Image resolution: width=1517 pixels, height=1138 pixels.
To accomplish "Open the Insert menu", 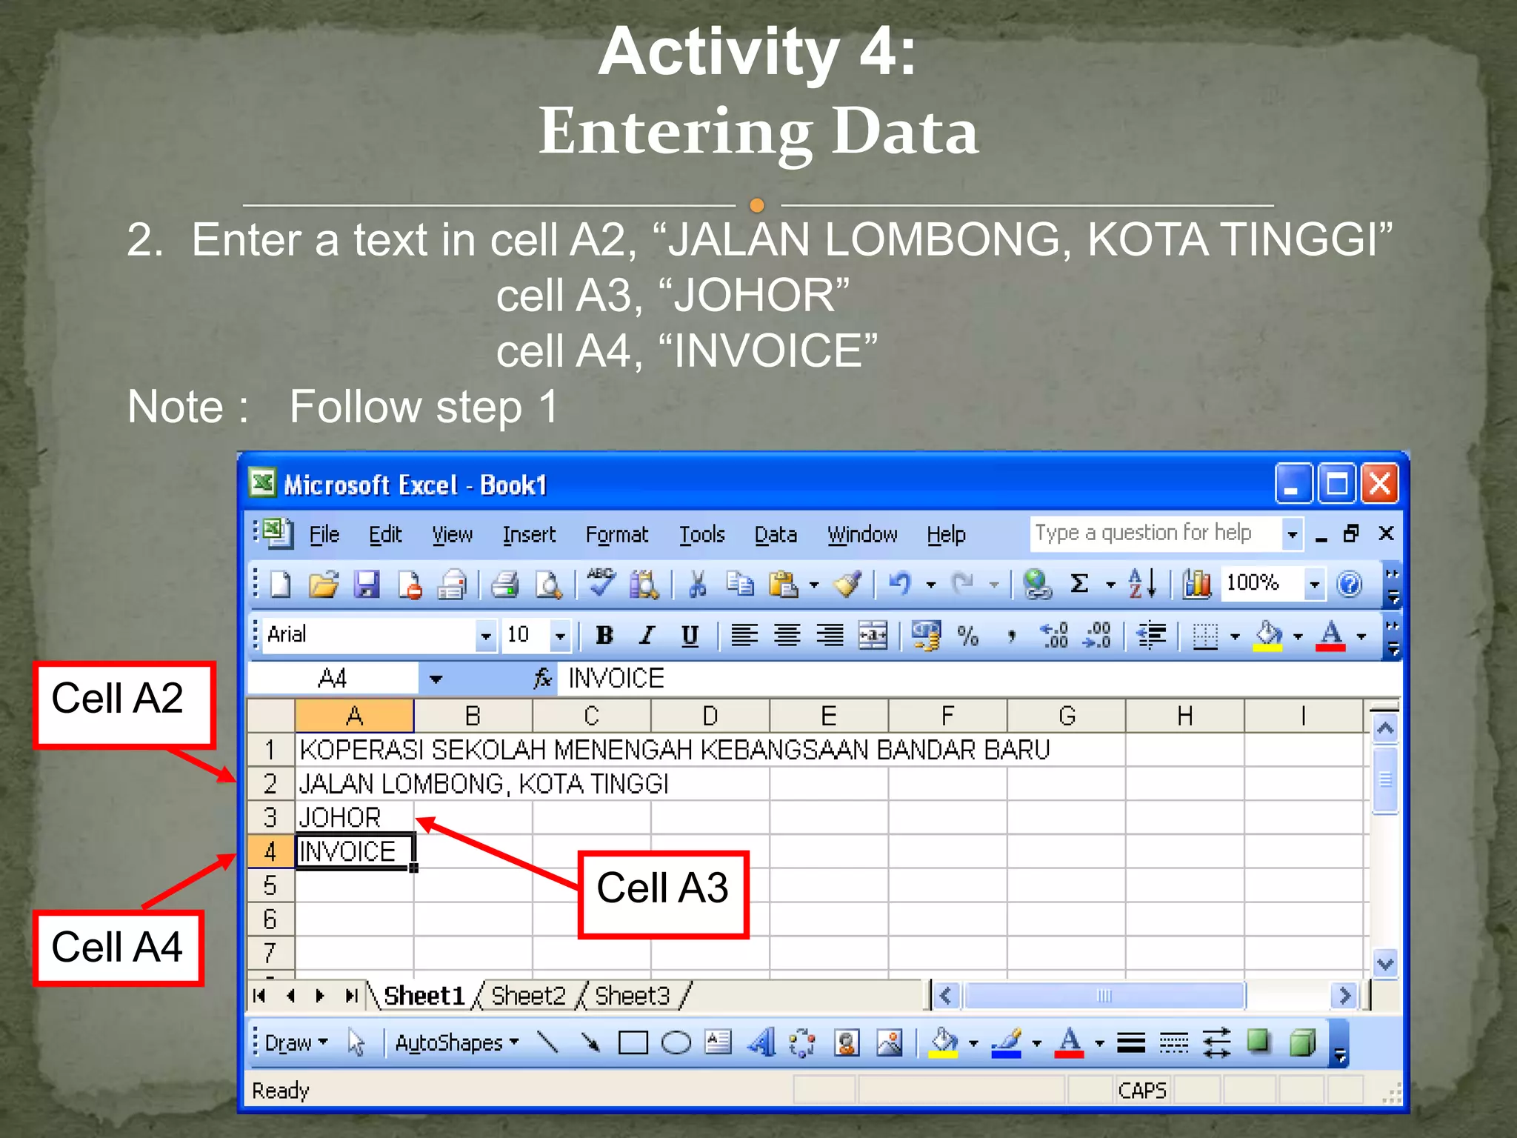I will coord(529,534).
